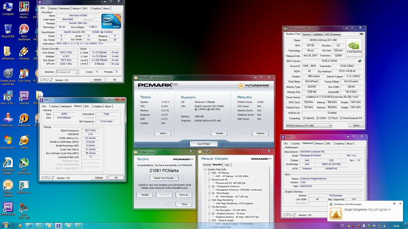Select the 21081 PCMarks score text

(x=164, y=171)
